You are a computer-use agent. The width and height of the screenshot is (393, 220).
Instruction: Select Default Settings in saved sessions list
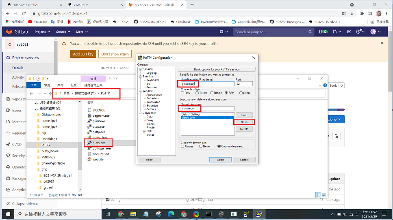point(207,114)
